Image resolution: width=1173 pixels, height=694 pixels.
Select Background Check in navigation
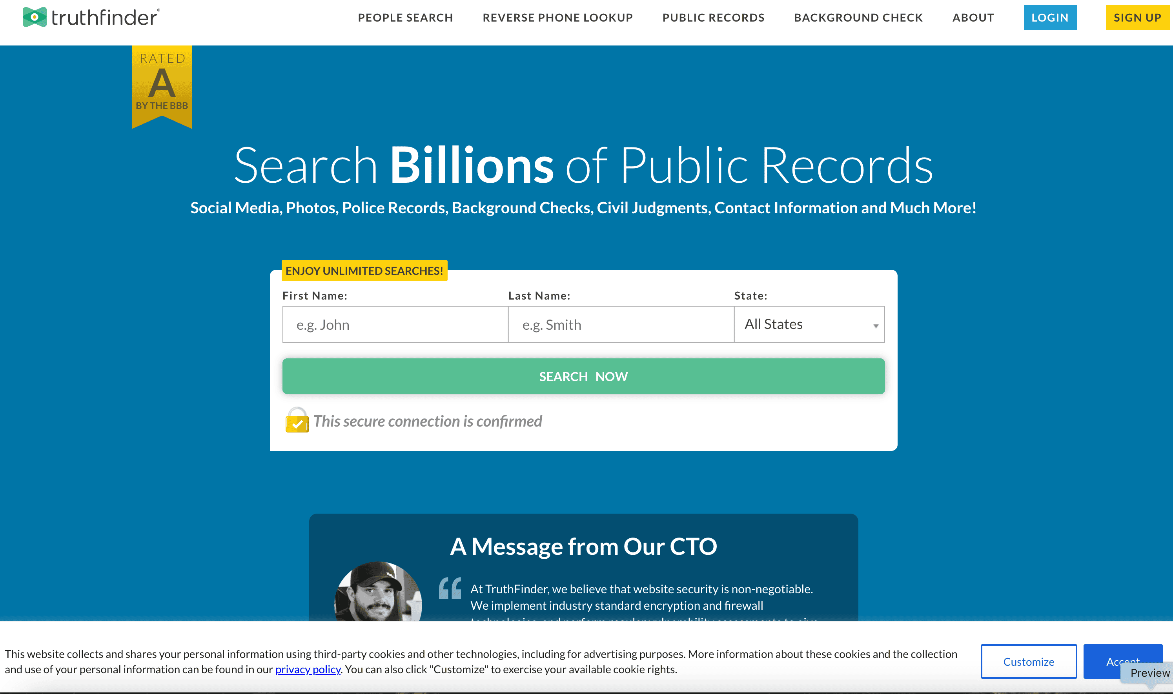[858, 18]
